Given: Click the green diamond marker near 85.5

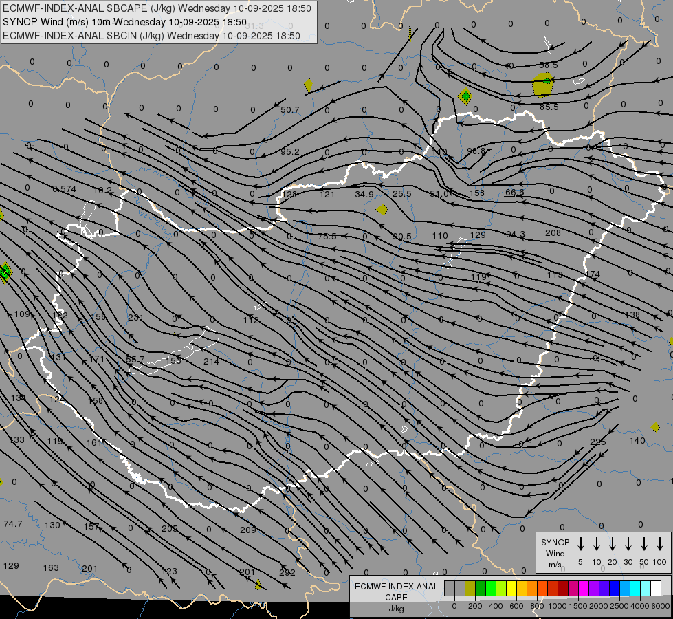Looking at the screenshot, I should click(x=465, y=96).
